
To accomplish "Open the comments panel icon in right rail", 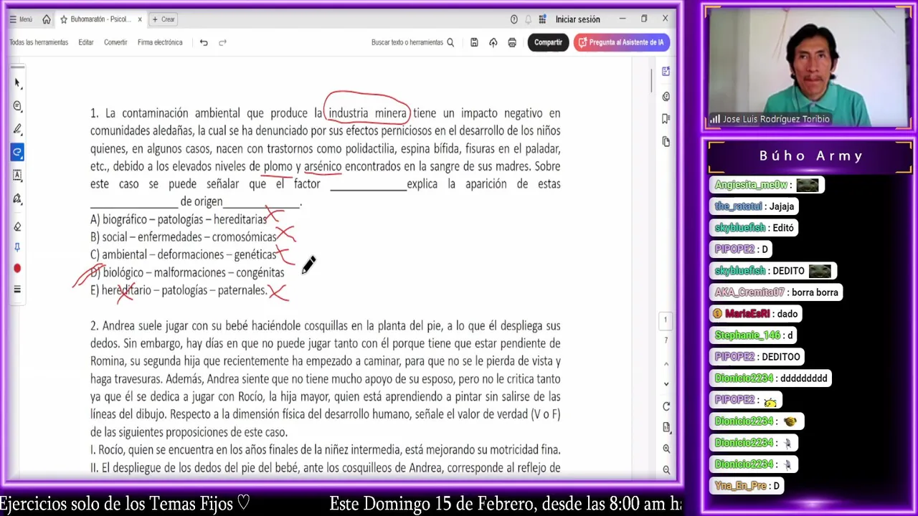I will 666,96.
